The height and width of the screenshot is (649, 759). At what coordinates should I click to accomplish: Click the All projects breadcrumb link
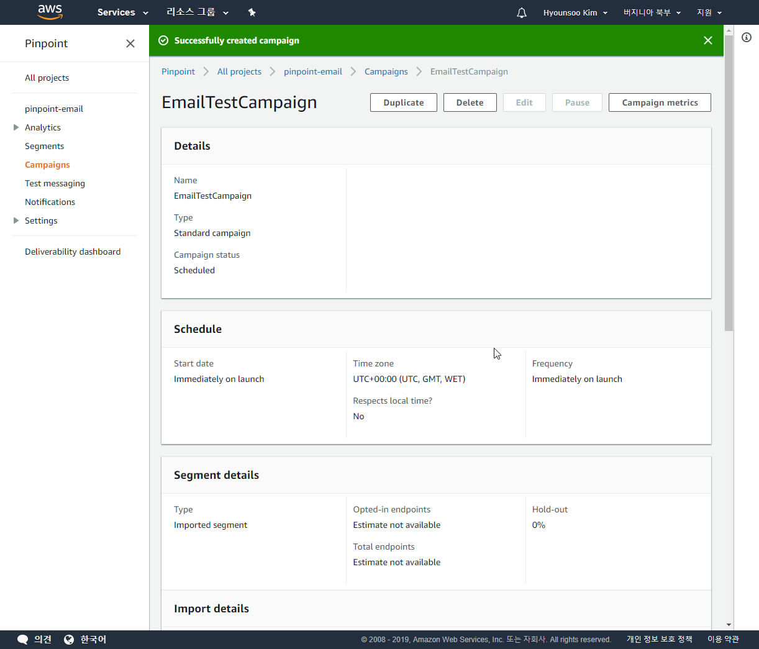point(239,71)
